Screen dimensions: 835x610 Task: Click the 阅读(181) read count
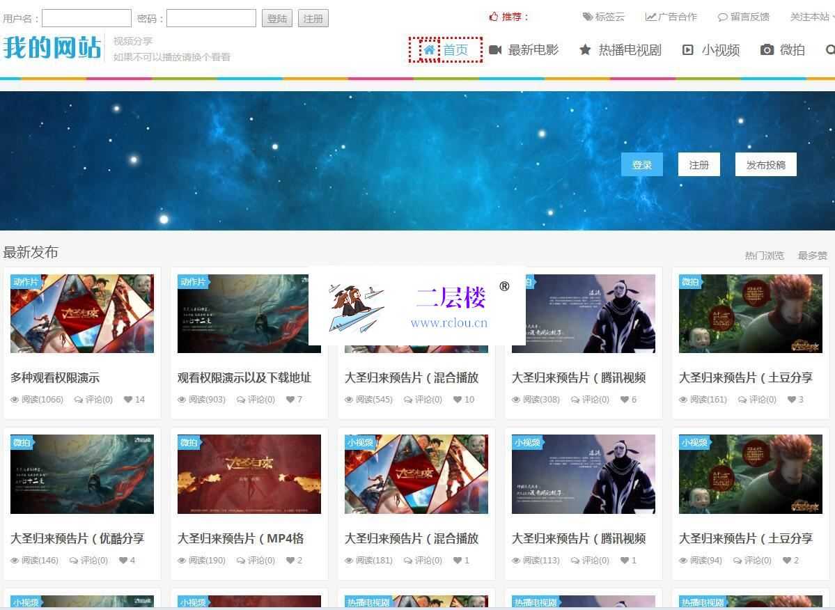[x=374, y=560]
